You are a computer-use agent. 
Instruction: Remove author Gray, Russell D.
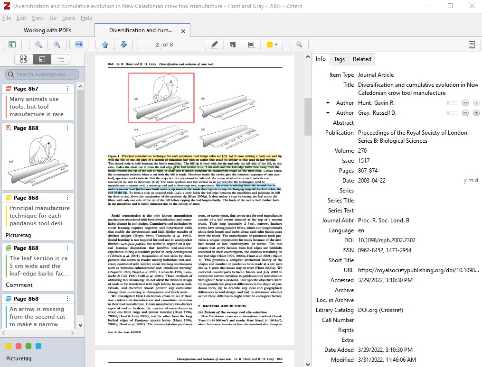coord(465,113)
